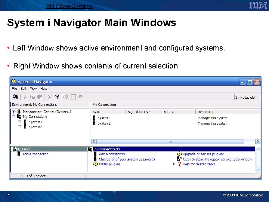This screenshot has width=269, height=202.
Task: Click '1 - 3 of 3 objects' status text
Action: [x=34, y=176]
